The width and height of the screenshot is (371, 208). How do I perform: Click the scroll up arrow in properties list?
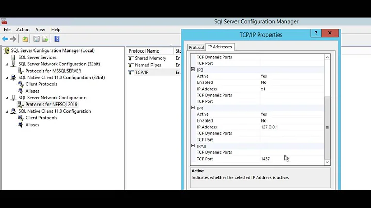(327, 57)
